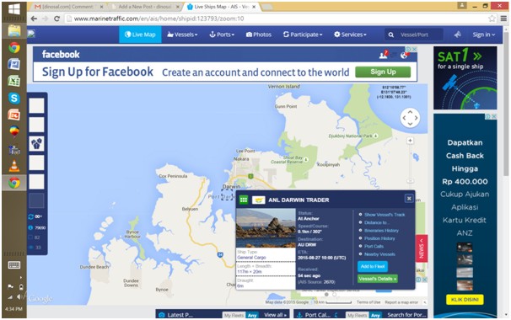Screen dimensions: 511x320
Task: Open the Sign in dropdown
Action: (x=484, y=35)
